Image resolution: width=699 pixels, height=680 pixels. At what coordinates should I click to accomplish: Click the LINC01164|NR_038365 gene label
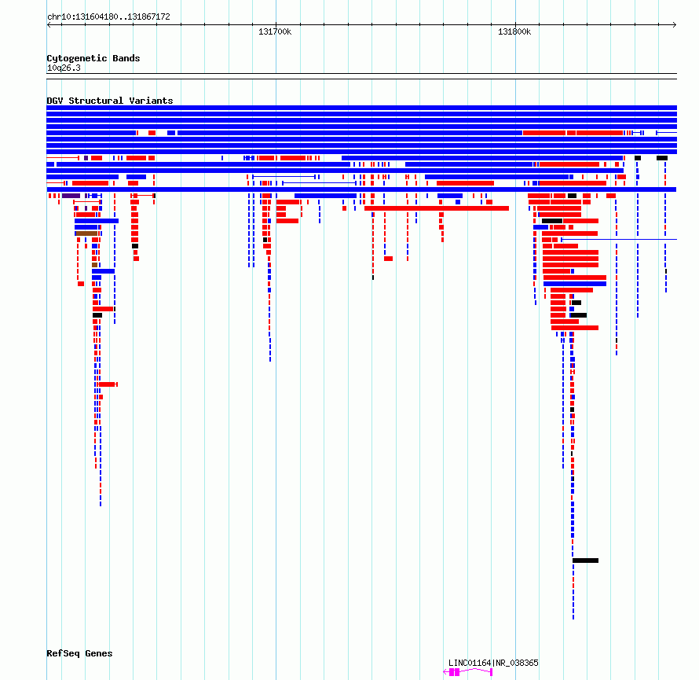tap(493, 663)
